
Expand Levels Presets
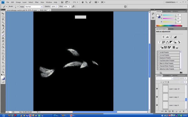click(x=158, y=52)
